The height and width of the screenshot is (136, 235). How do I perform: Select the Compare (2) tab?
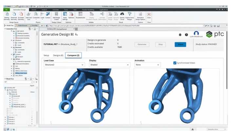click(73, 55)
